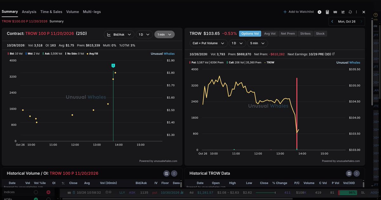Click the teal flag marker atop the volume spike
Screen dimensions: 381x200
click(x=113, y=66)
